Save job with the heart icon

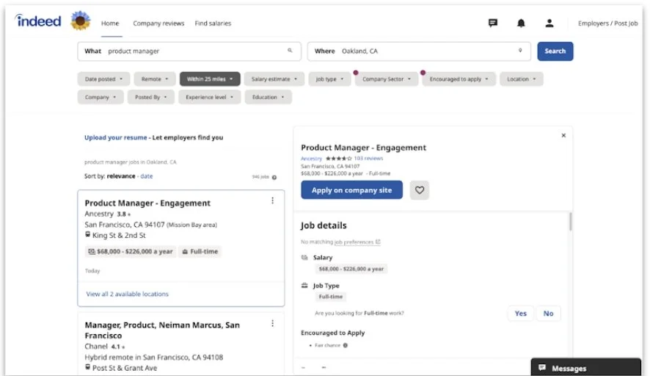(x=419, y=190)
